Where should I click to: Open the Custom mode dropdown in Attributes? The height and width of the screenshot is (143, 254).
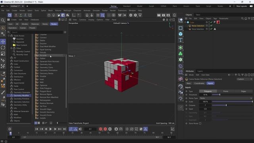[x=244, y=79]
